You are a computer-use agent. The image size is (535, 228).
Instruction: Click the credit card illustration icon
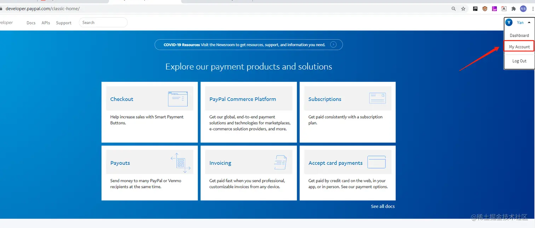376,162
